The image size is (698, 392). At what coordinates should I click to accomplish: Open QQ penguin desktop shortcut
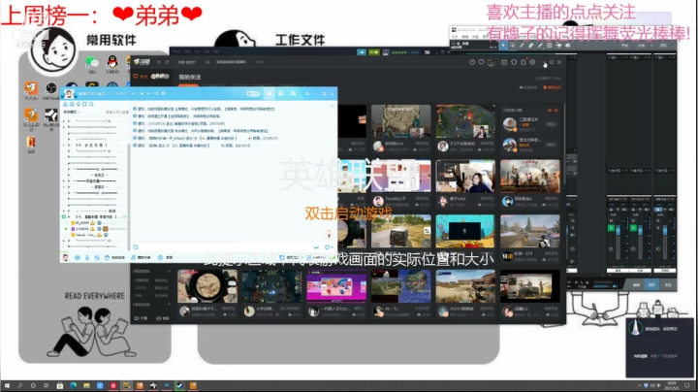(x=112, y=63)
